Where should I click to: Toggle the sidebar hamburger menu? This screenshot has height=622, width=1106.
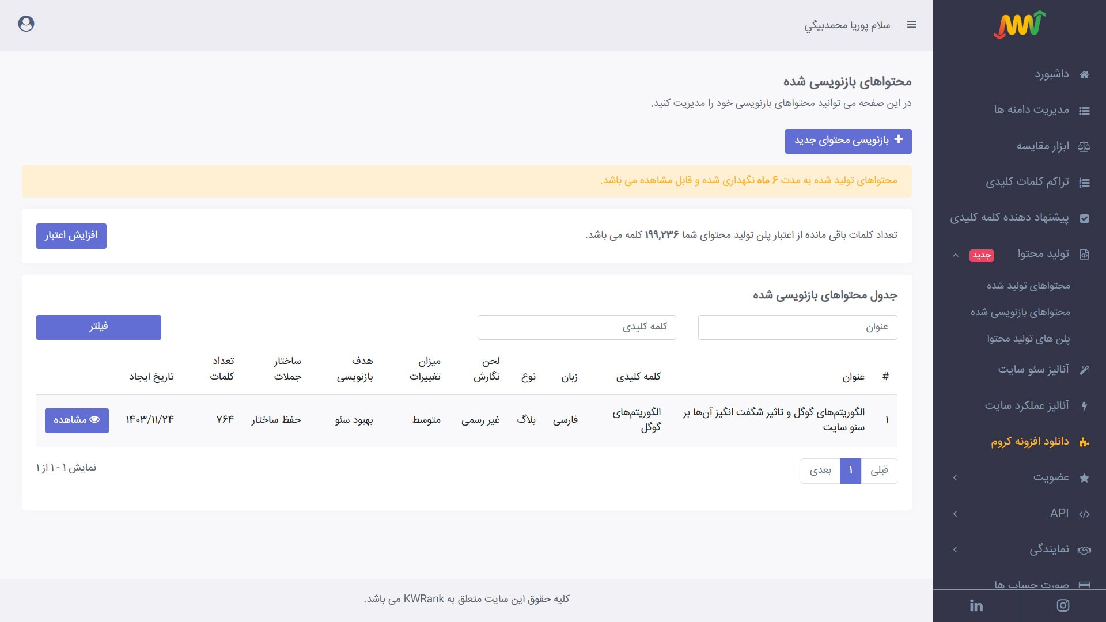click(911, 25)
